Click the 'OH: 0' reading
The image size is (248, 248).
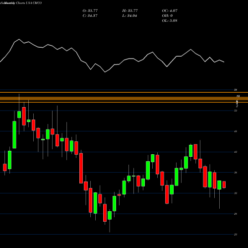click(x=167, y=16)
